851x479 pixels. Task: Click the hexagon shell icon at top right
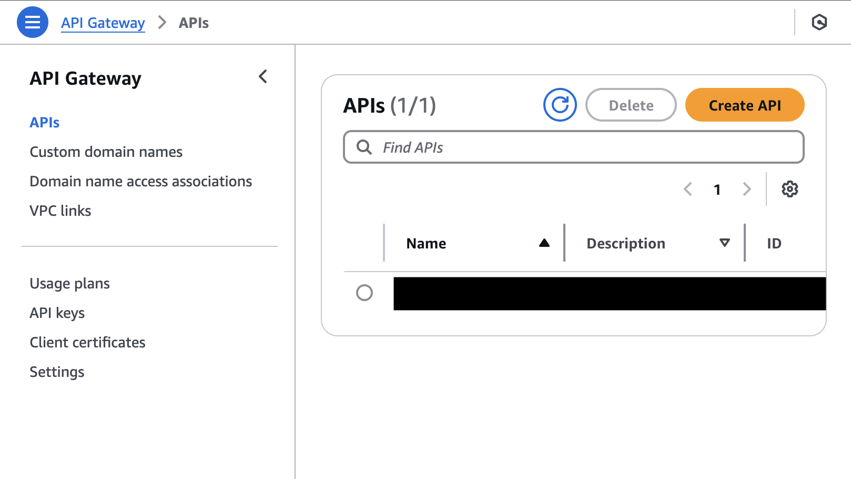819,22
